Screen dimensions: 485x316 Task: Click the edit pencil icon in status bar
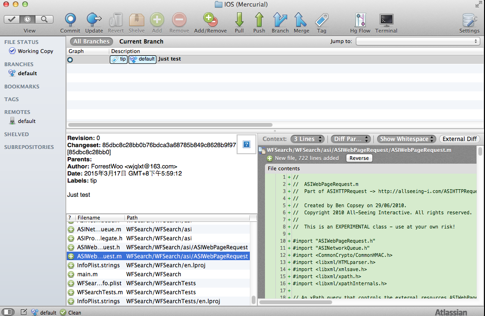coord(24,312)
